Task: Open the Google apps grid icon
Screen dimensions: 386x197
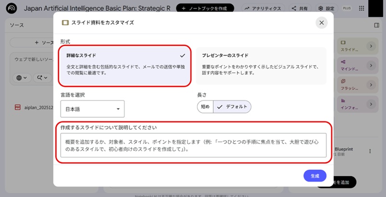Action: coord(361,8)
